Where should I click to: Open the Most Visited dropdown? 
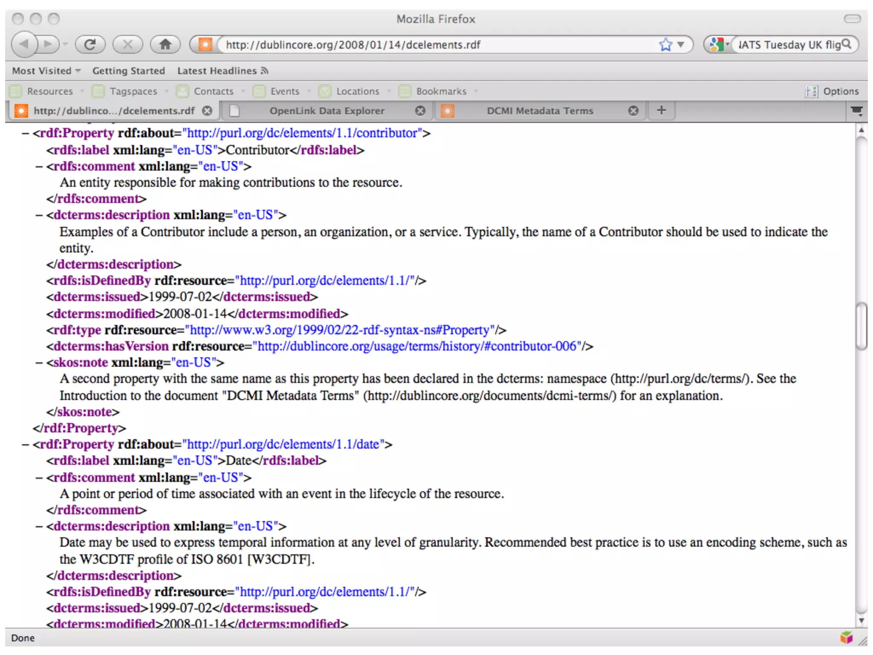tap(46, 71)
